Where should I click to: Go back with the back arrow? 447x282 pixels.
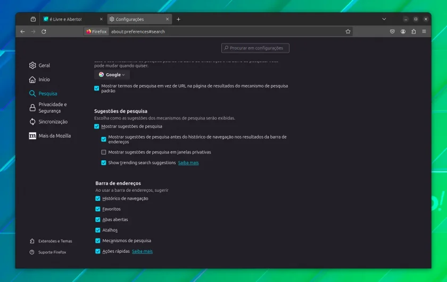coord(22,31)
